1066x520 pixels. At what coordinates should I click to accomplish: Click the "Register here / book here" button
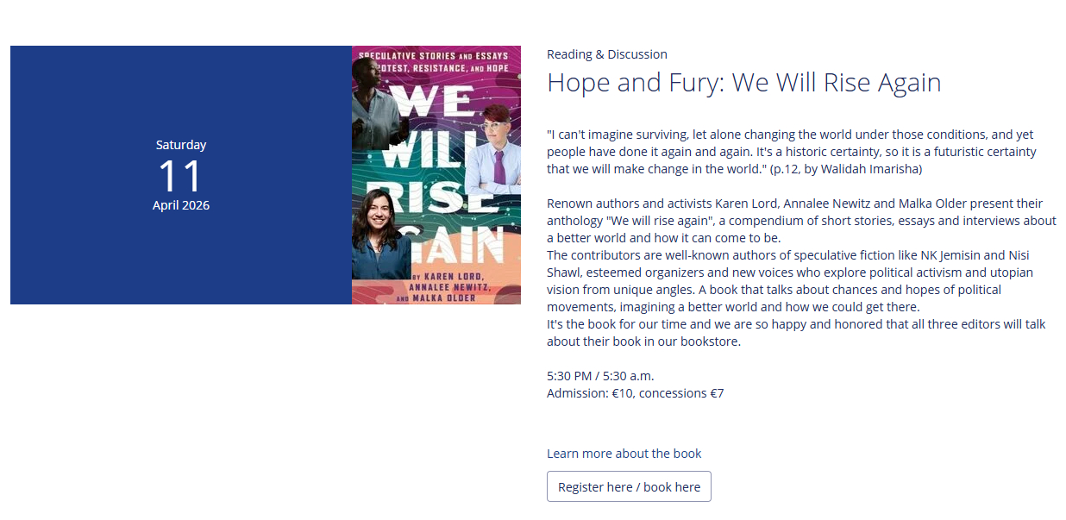629,486
